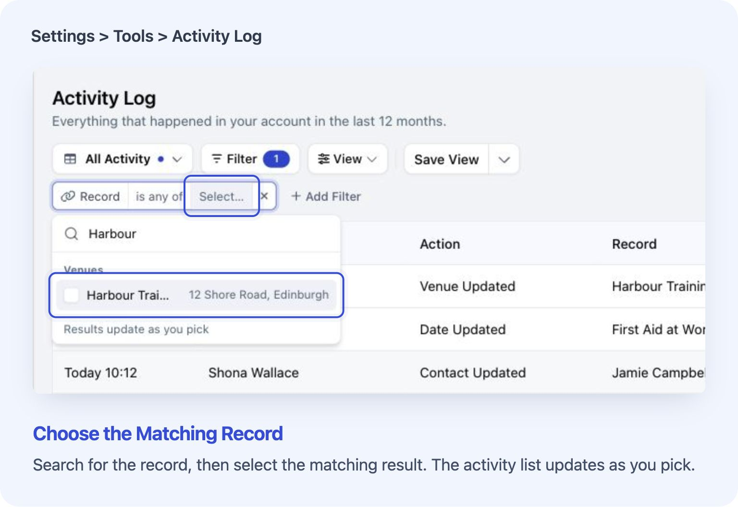Select the 12 Shore Road, Edinburgh result

tap(196, 295)
